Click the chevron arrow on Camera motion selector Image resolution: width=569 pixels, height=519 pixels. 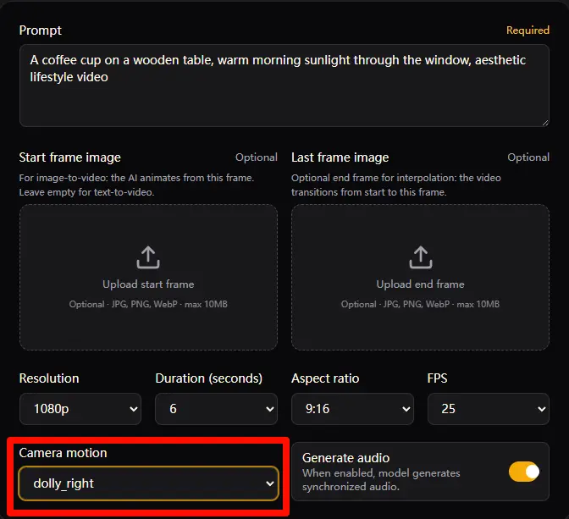point(270,483)
